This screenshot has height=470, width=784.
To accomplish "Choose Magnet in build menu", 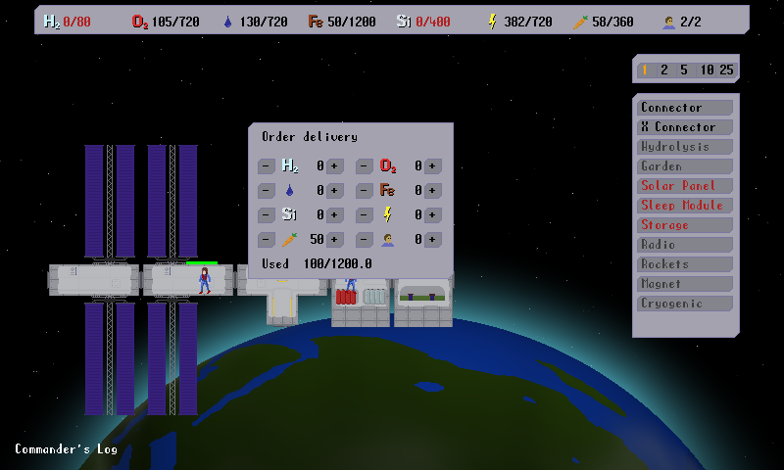I will [x=685, y=284].
